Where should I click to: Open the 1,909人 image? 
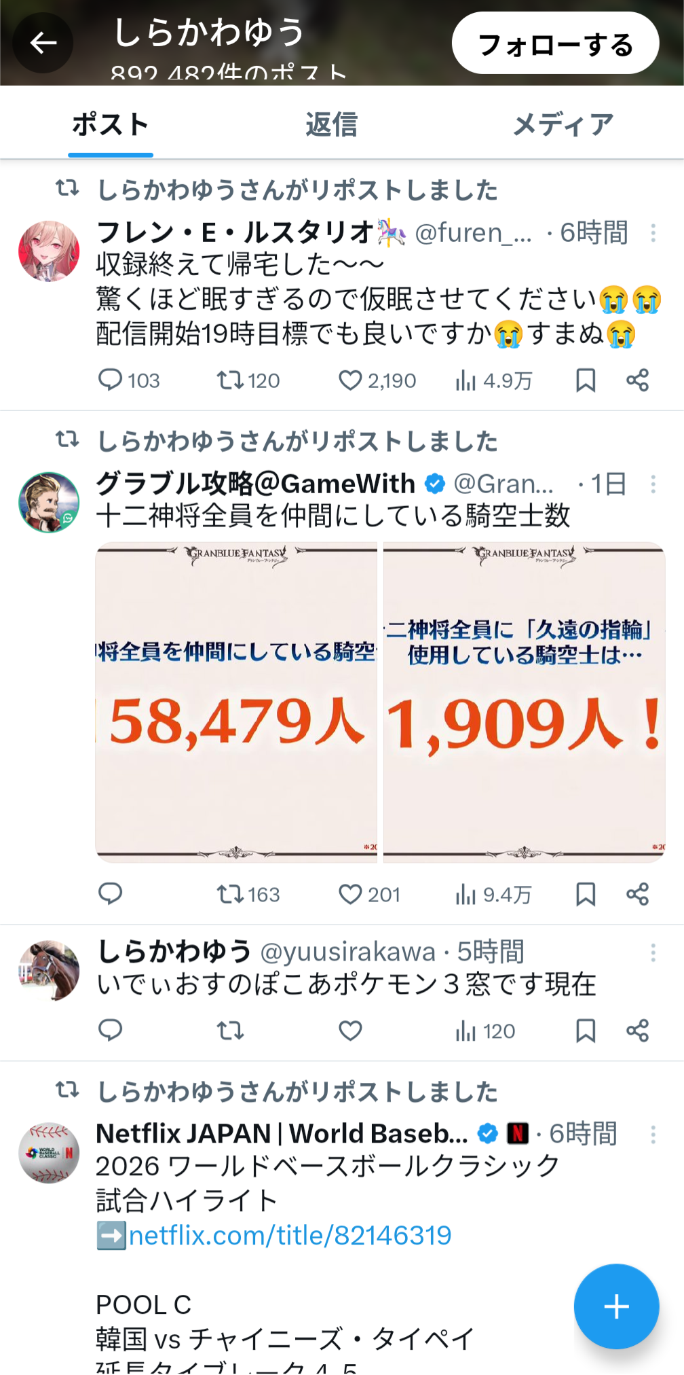[525, 702]
